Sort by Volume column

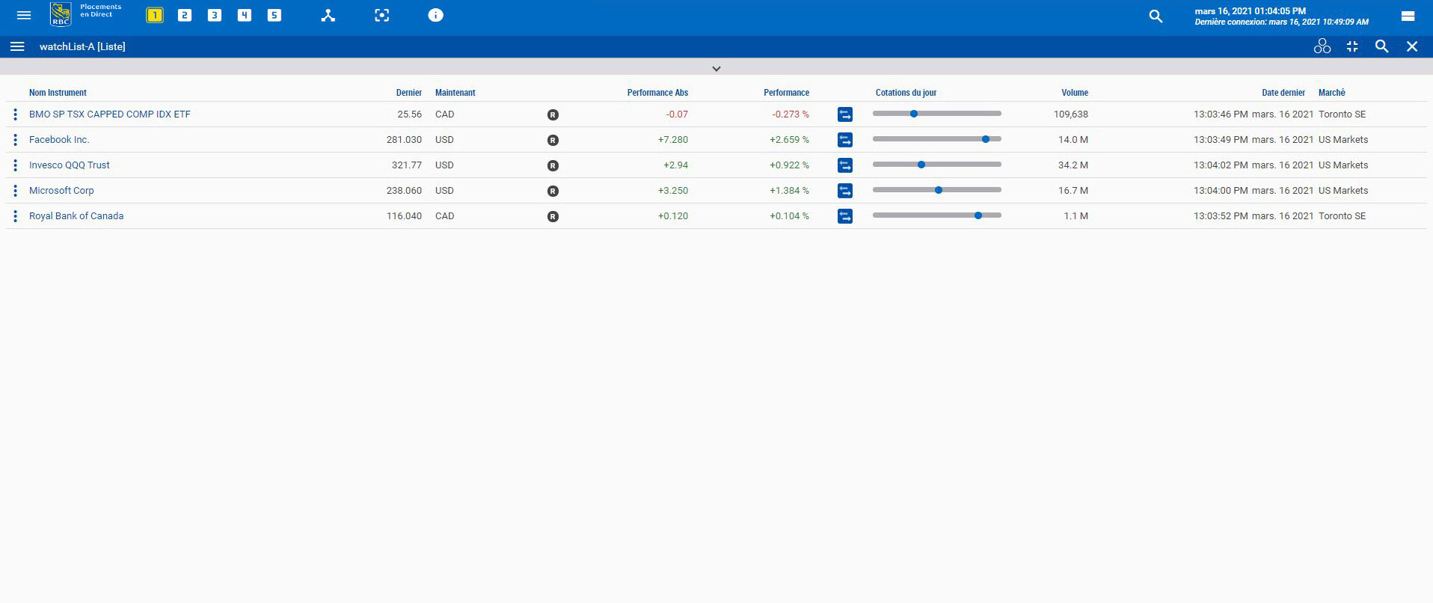[x=1075, y=93]
